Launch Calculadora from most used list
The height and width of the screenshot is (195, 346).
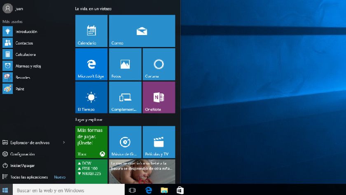pos(35,54)
